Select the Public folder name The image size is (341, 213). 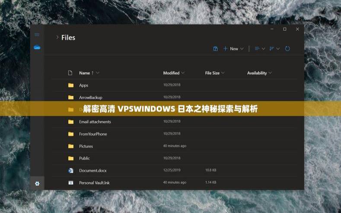84,159
